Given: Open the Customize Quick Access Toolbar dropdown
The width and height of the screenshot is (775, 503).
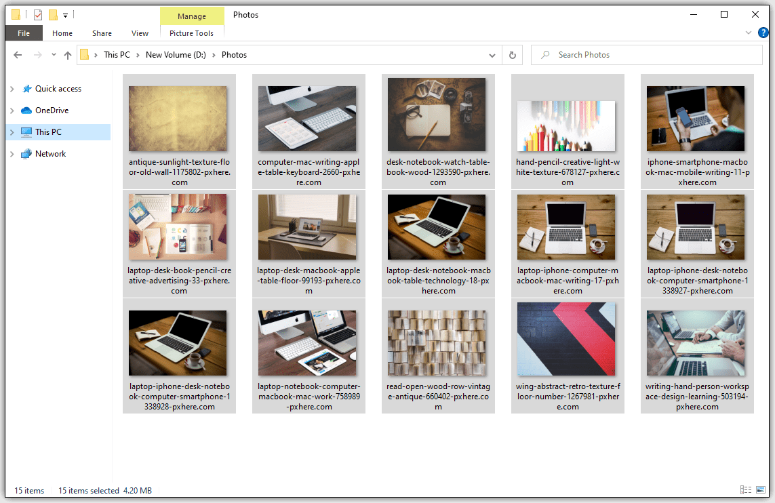Looking at the screenshot, I should click(65, 15).
